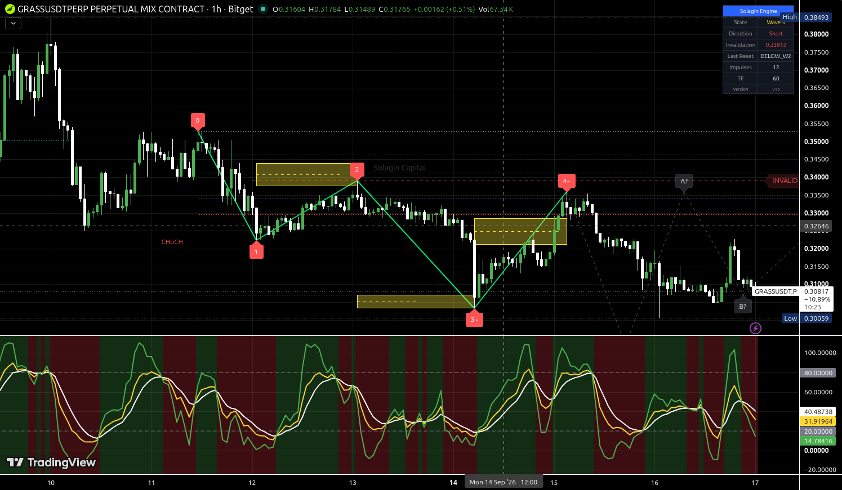Viewport: 842px width, 490px height.
Task: Click the Short direction cell
Action: pyautogui.click(x=776, y=34)
